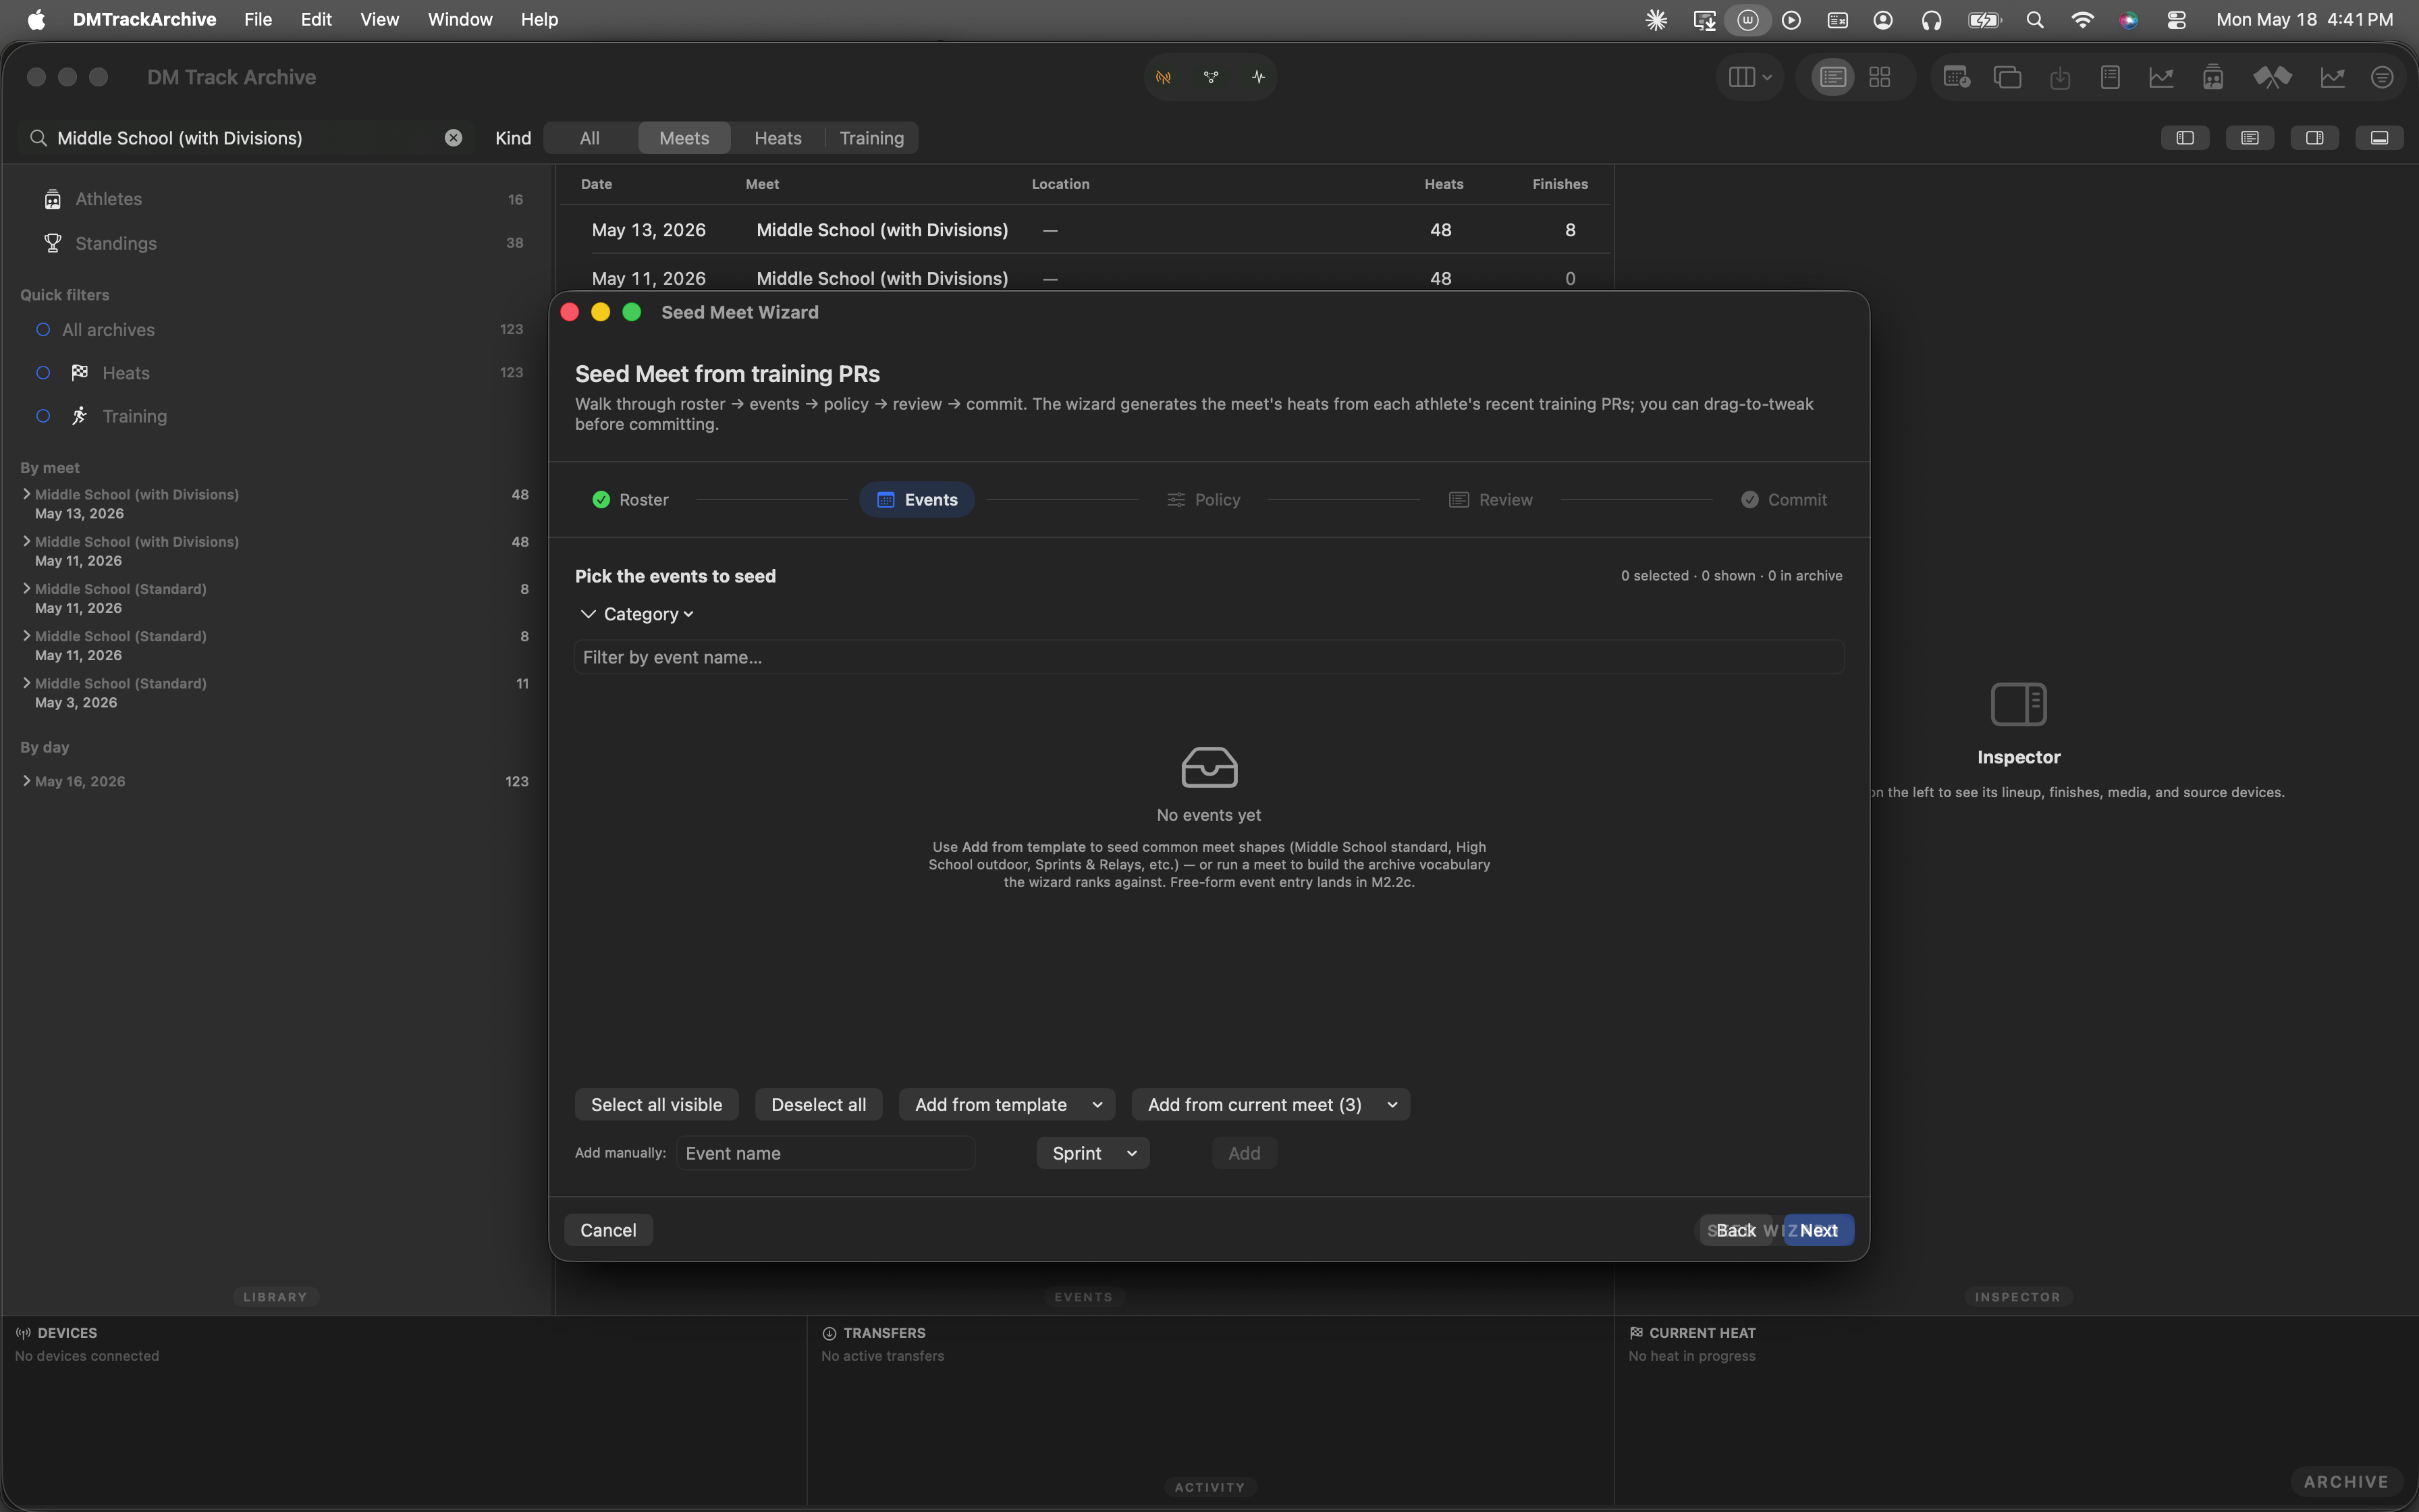2419x1512 pixels.
Task: Click the first line chart toolbar icon
Action: (x=2161, y=77)
